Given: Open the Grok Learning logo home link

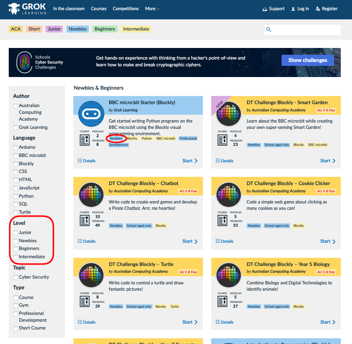Looking at the screenshot, I should click(x=27, y=9).
